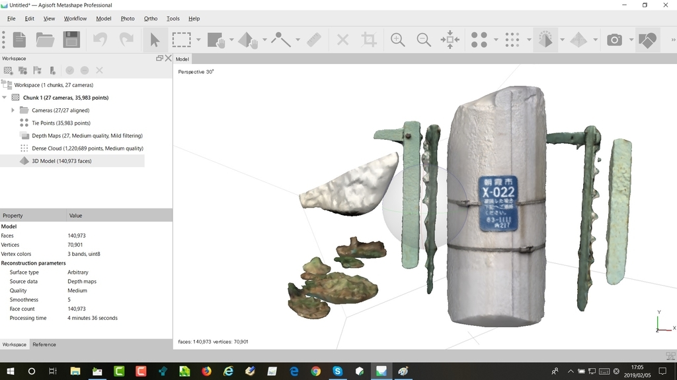
Task: Zoom in with the magnifier plus icon
Action: tap(397, 40)
